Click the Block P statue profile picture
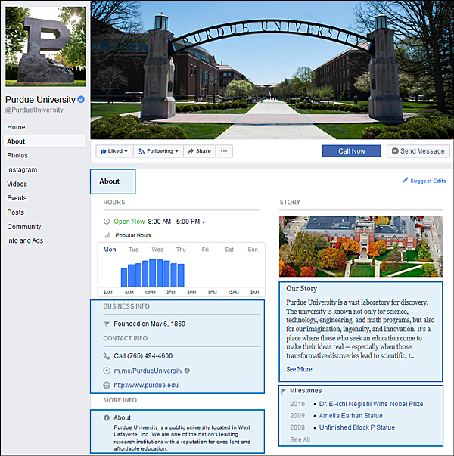The height and width of the screenshot is (456, 454). tap(45, 47)
